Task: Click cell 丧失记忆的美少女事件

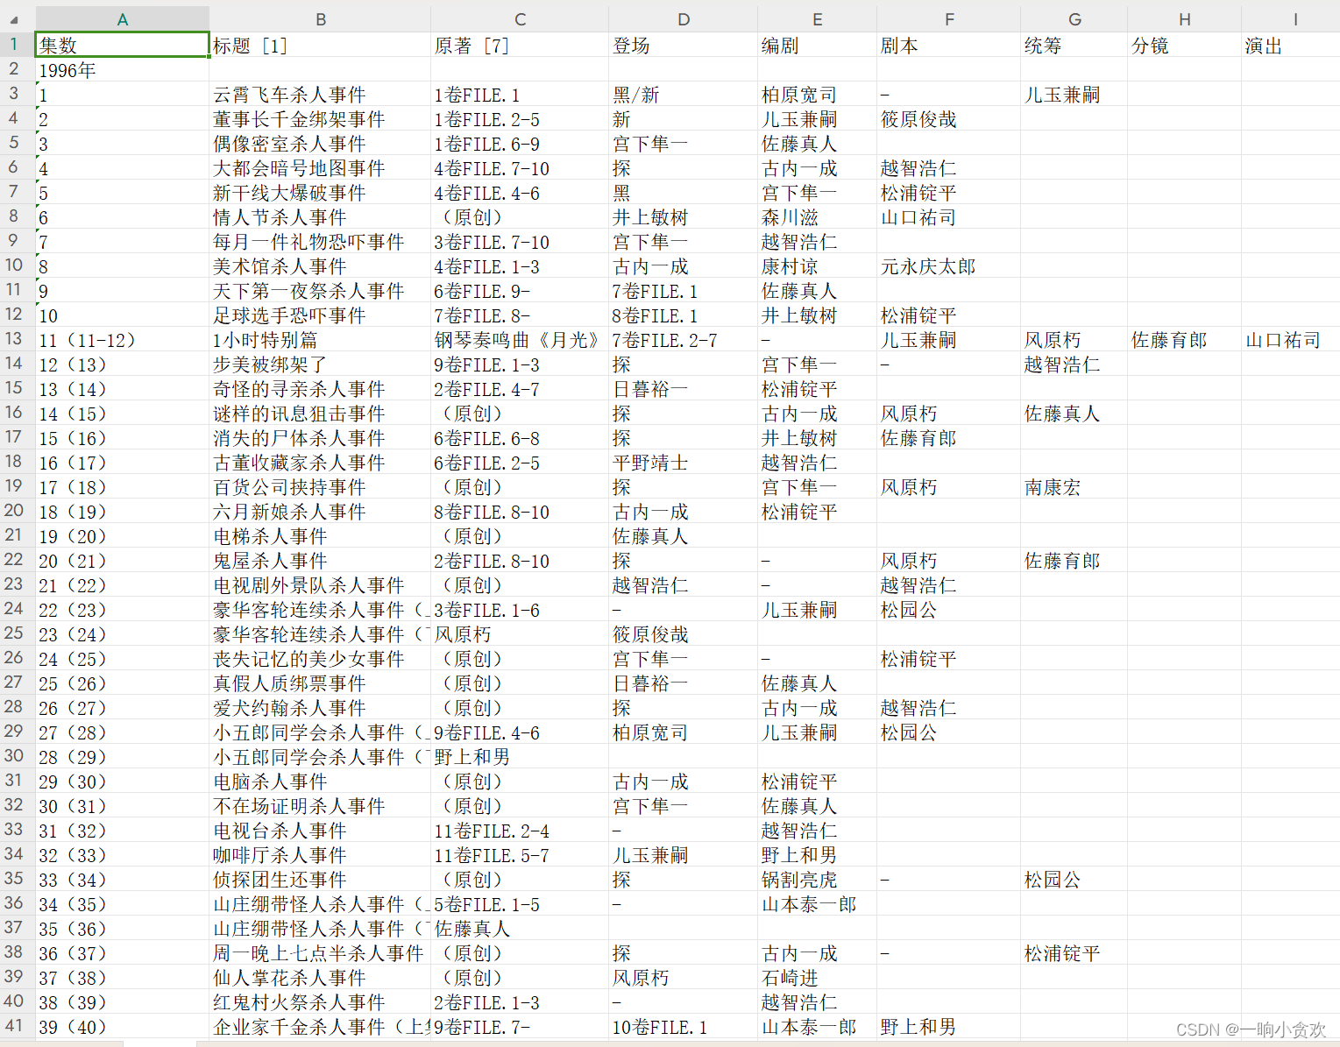Action: click(x=321, y=659)
